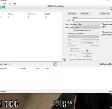Click the Fast Scan alignment value field

tap(79, 55)
